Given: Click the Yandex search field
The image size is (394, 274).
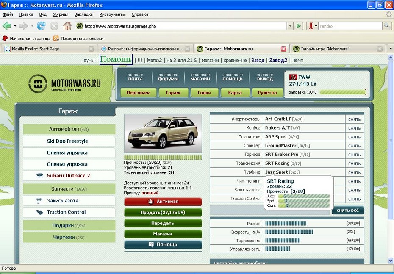Looking at the screenshot, I should coord(350,26).
